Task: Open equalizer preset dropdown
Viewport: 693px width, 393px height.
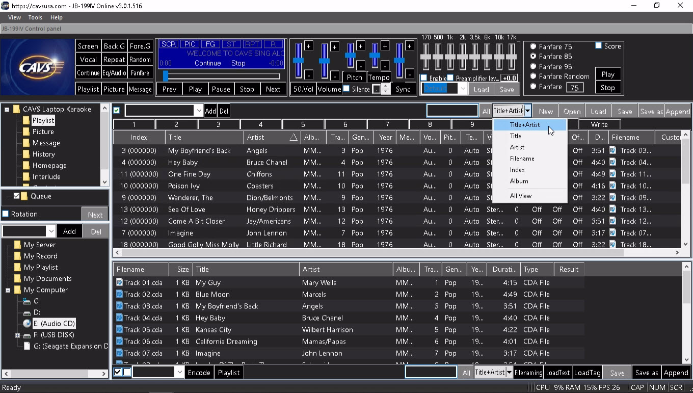Action: 463,89
